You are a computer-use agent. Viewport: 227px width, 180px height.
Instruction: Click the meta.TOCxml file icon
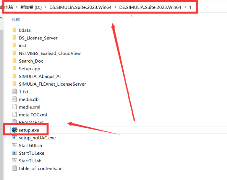click(x=14, y=114)
